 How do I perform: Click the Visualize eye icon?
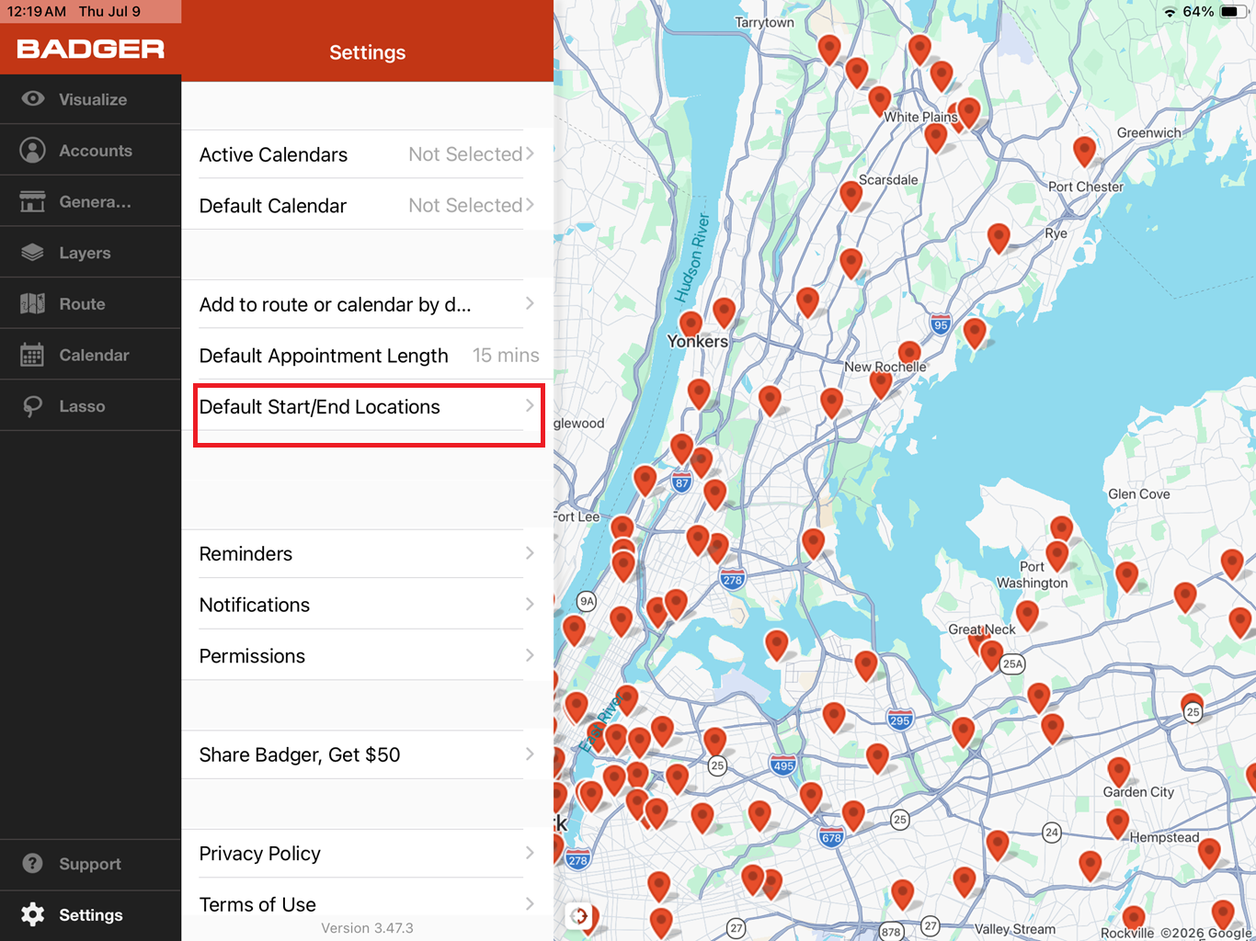pyautogui.click(x=33, y=98)
